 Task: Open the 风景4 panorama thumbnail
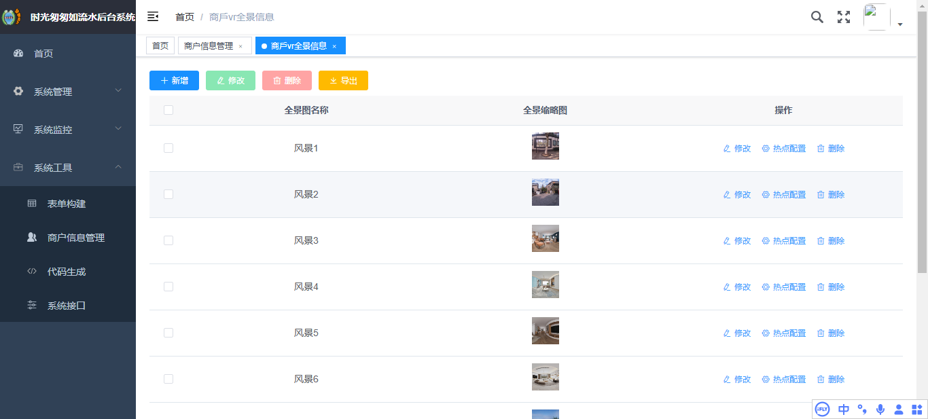tap(546, 285)
